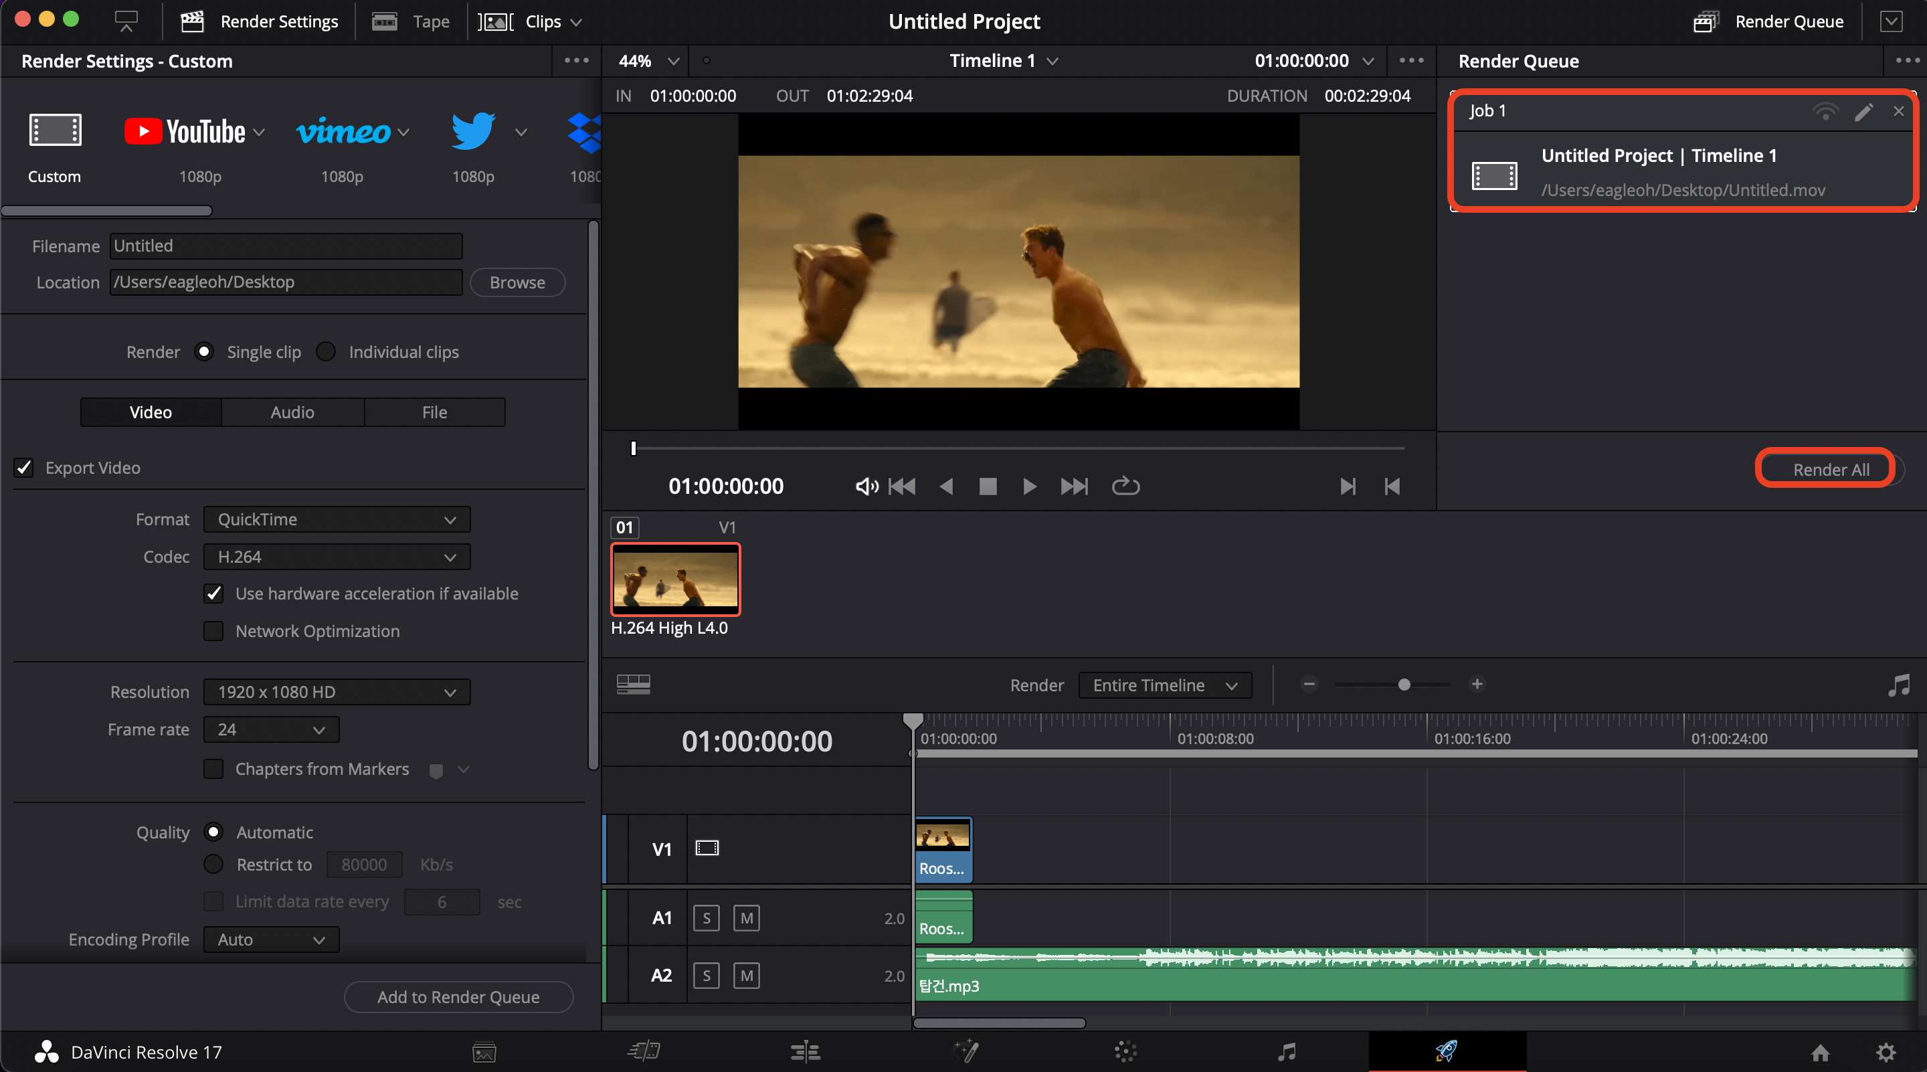Viewport: 1927px width, 1072px height.
Task: Switch to the Audio settings tab
Action: (x=292, y=412)
